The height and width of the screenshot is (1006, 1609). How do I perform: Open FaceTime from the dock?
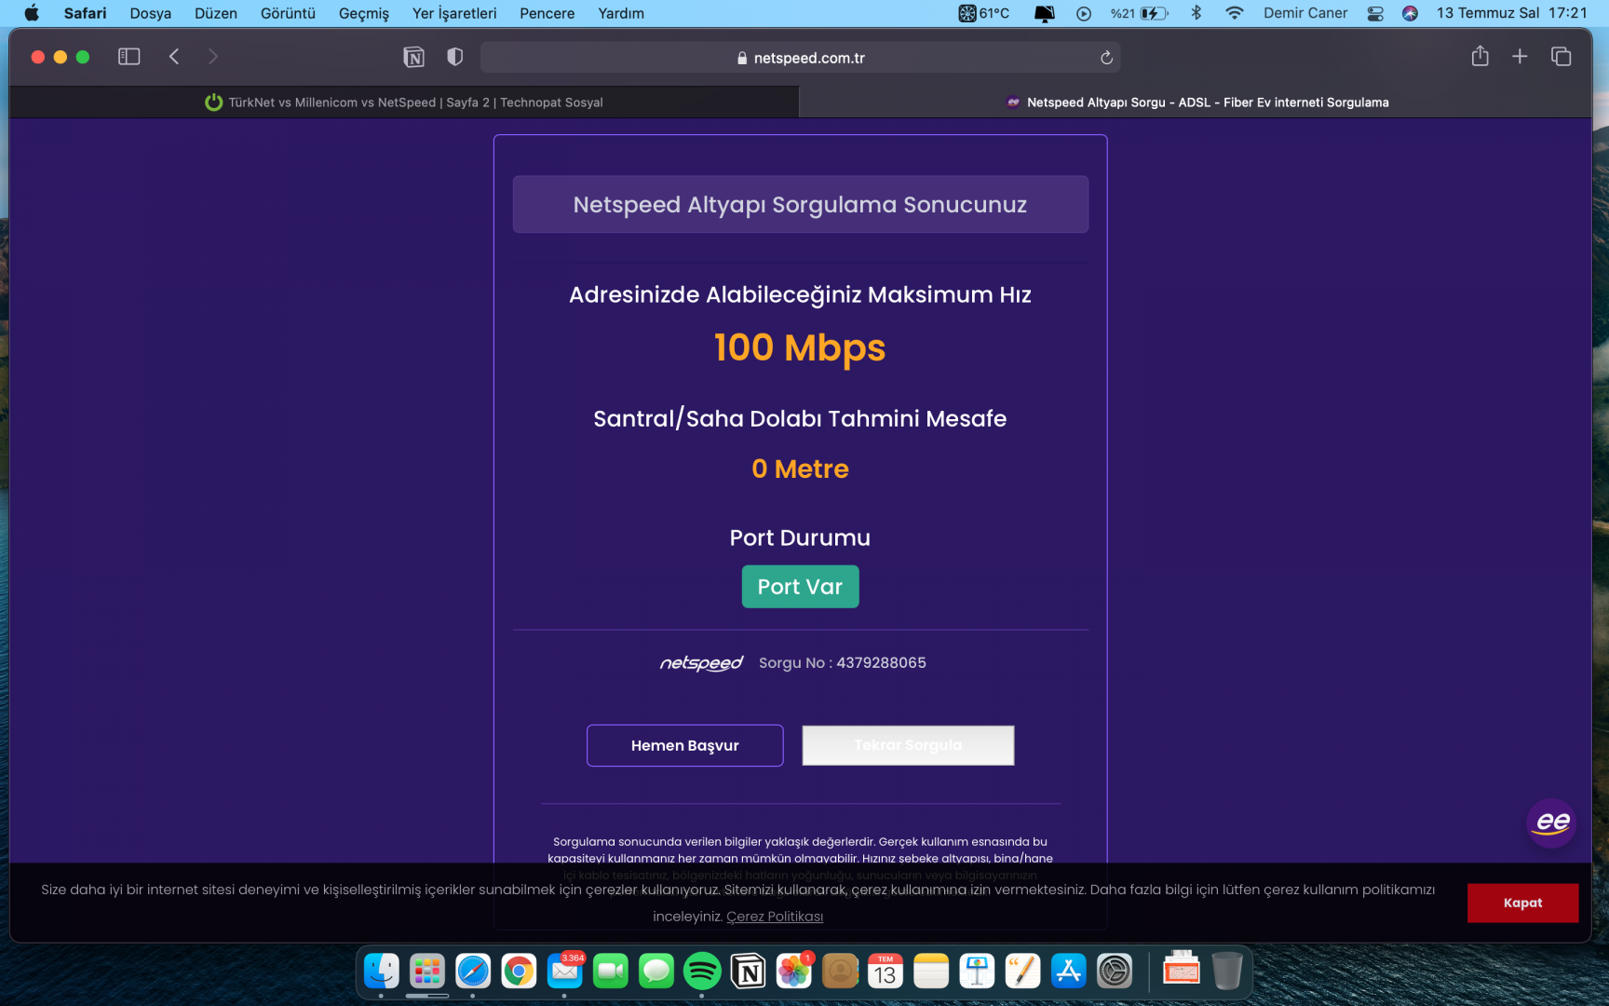pyautogui.click(x=610, y=972)
